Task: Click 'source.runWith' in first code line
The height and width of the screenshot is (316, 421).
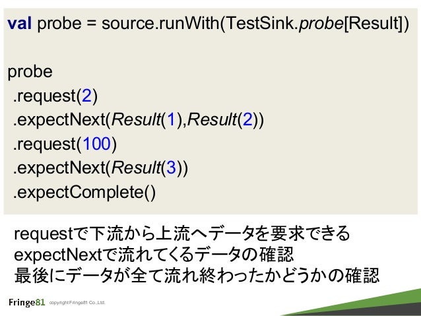Action: [x=160, y=23]
